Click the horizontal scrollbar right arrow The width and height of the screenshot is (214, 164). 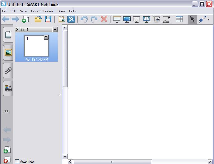[x=210, y=162]
